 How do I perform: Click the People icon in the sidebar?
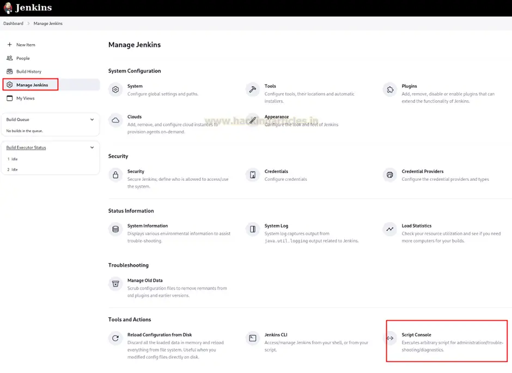point(9,58)
